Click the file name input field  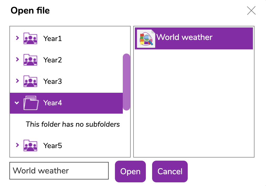[59, 171]
